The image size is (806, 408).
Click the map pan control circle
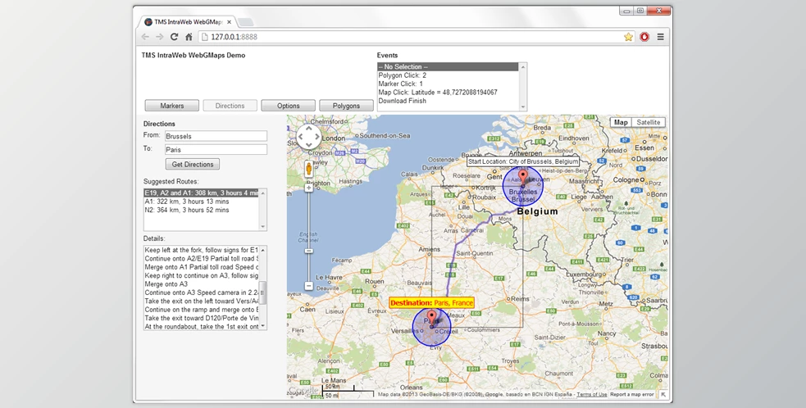point(309,137)
